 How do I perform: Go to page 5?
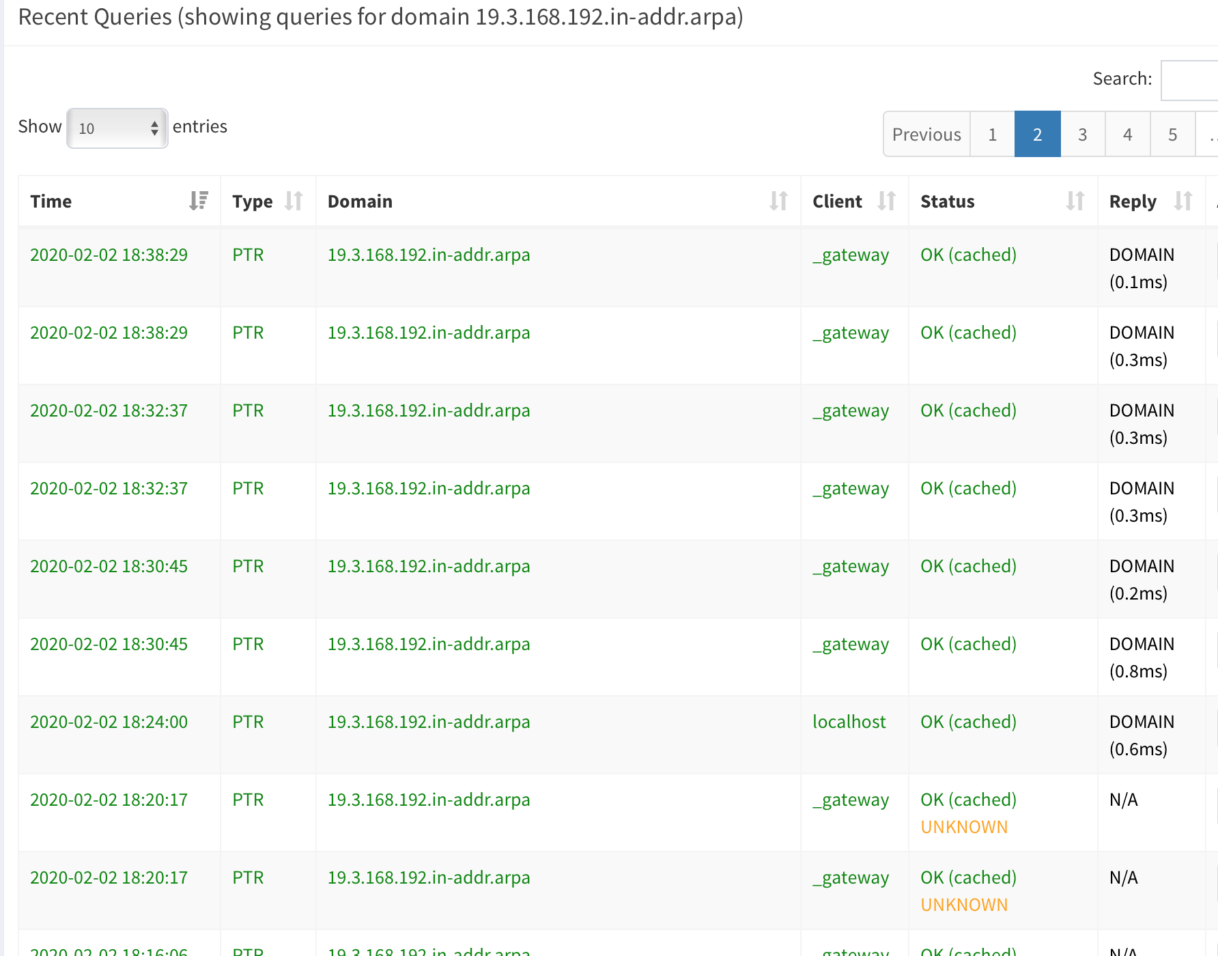tap(1172, 134)
